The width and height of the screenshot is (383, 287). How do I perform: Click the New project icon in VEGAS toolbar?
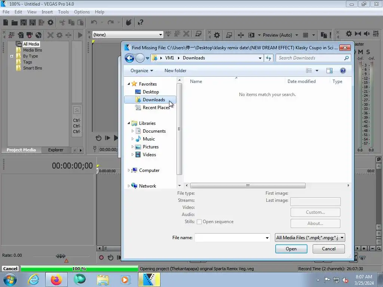point(6,22)
